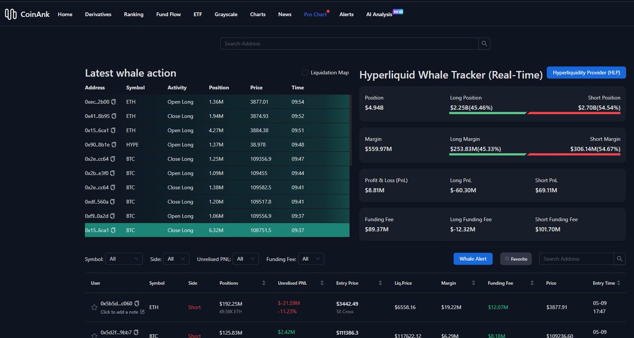Viewport: 634px width, 338px height.
Task: Click the CoinAnk logo
Action: [27, 14]
